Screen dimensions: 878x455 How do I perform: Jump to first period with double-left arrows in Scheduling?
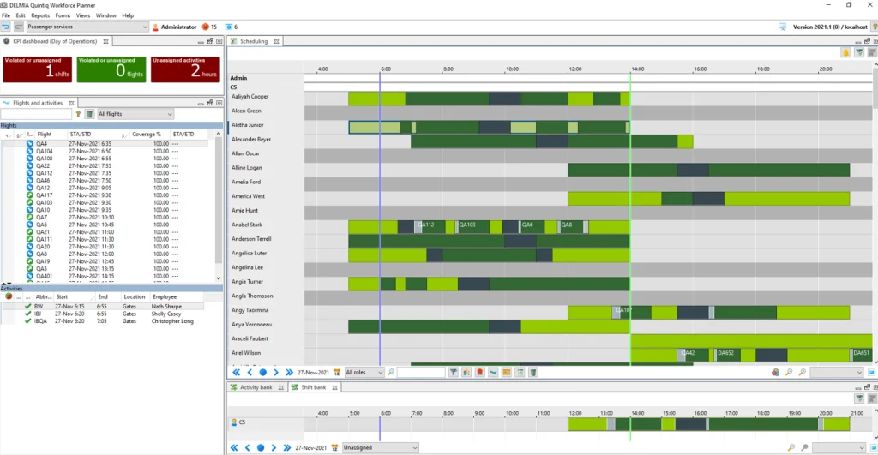pos(237,373)
